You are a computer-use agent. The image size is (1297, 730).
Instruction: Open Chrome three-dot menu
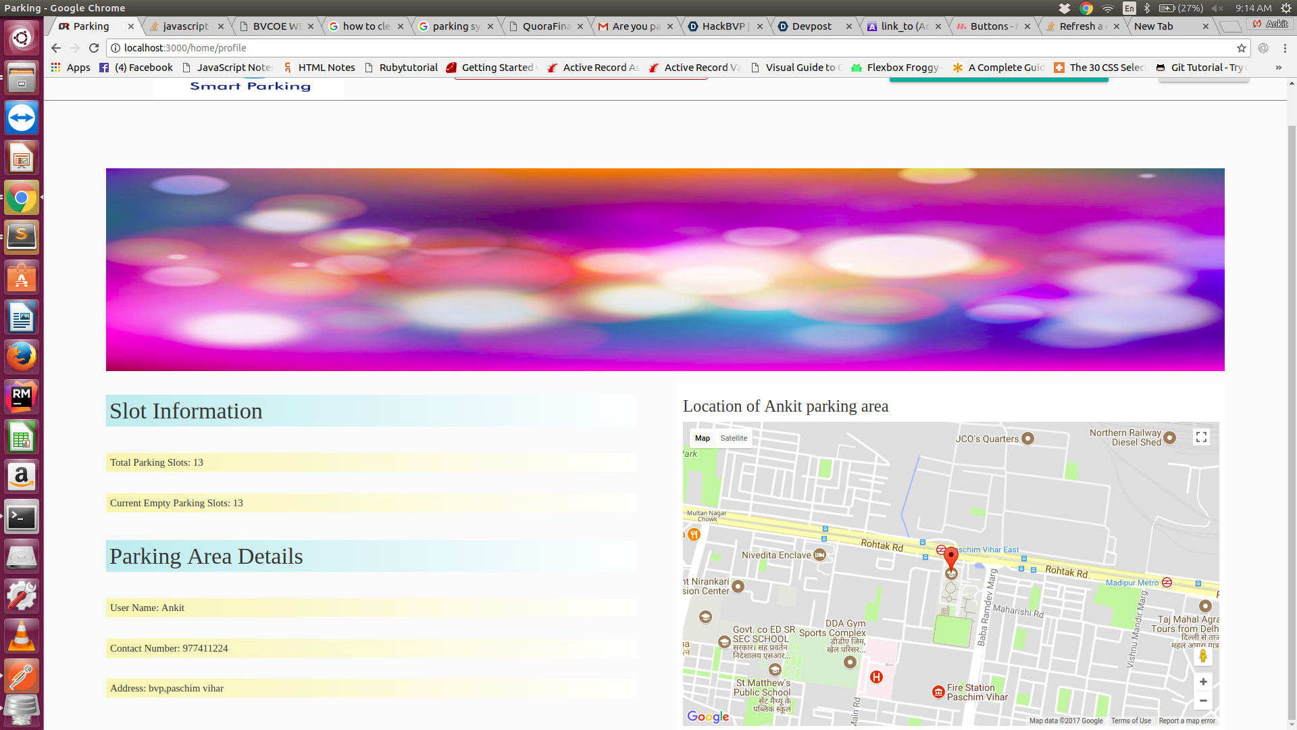tap(1285, 48)
